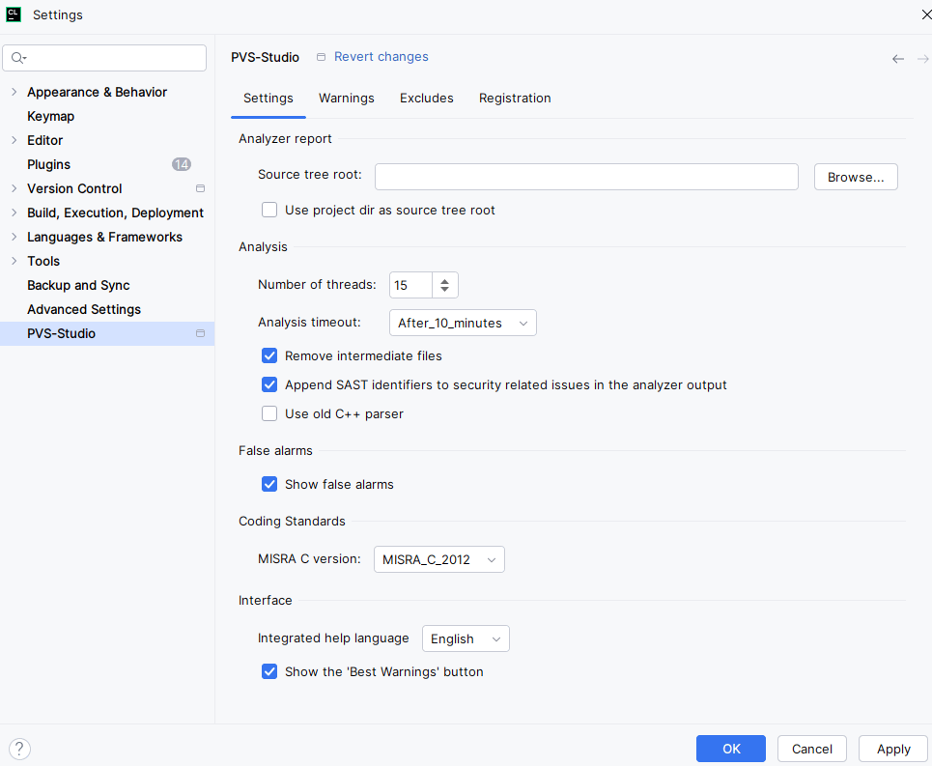Screen dimensions: 932x766
Task: Open the Registration tab
Action: click(x=515, y=99)
